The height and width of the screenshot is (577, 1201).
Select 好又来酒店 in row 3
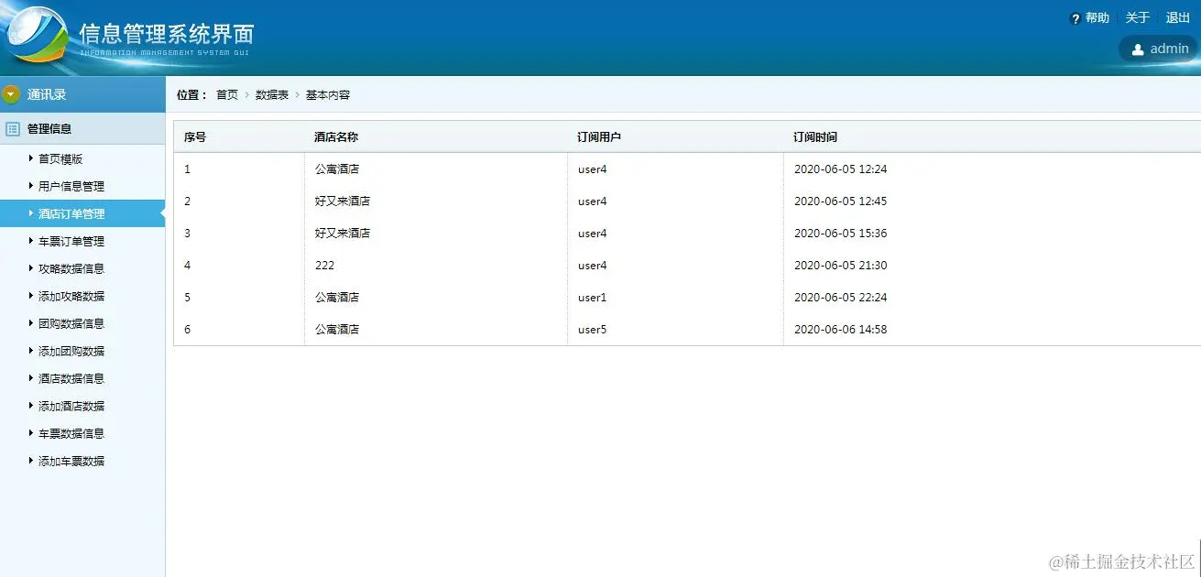(343, 234)
